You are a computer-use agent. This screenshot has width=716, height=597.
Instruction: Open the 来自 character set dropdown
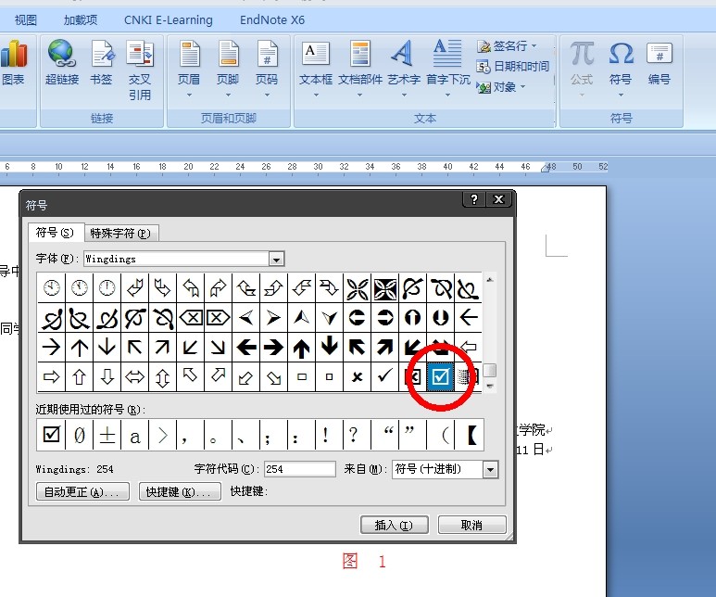(x=491, y=470)
